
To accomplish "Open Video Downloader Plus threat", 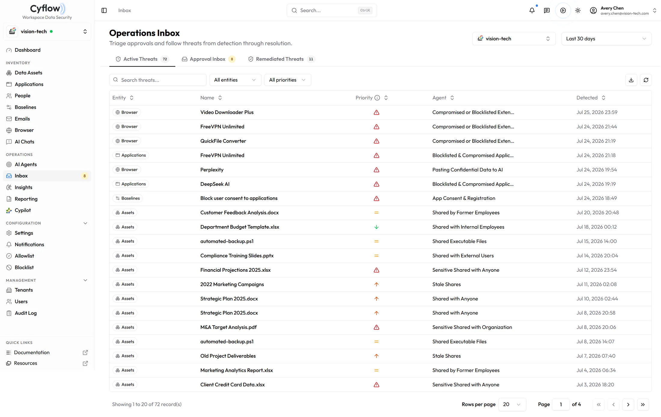I will point(380,112).
